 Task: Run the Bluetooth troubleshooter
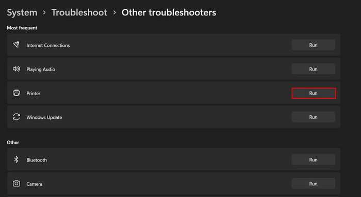coord(314,159)
